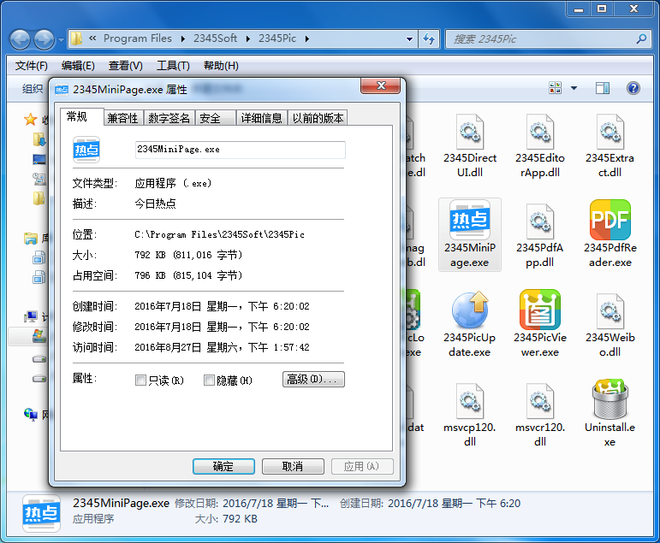Select the msvcr120.dll file icon
This screenshot has width=660, height=543.
(539, 401)
